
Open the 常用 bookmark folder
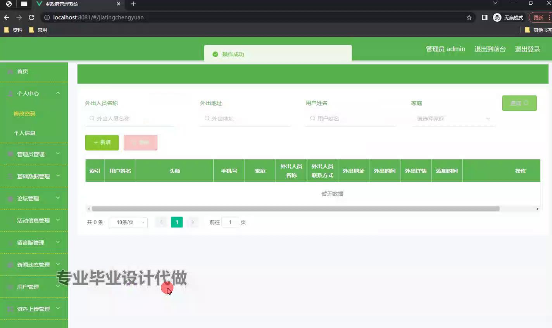click(x=38, y=30)
